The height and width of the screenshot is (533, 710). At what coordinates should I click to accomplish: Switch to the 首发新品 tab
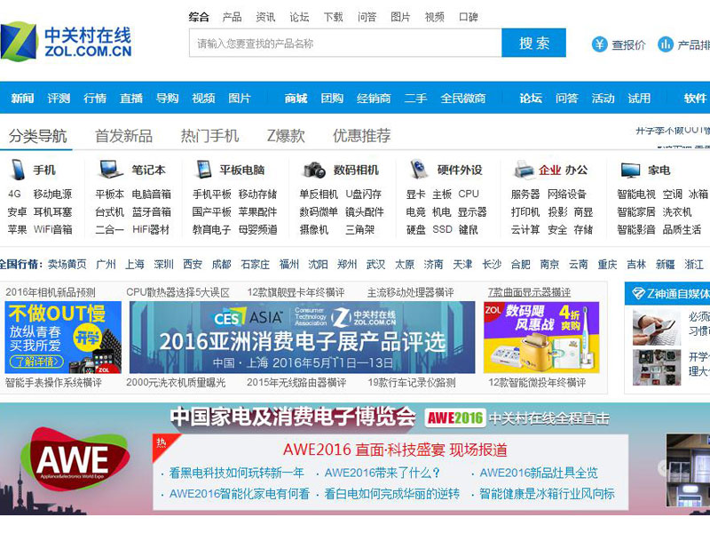tap(123, 136)
